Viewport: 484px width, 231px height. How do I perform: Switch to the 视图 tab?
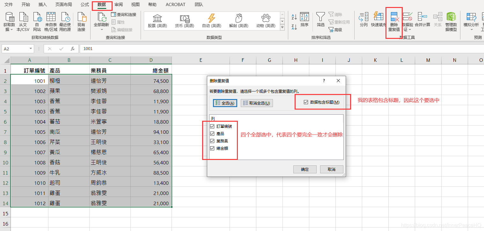[136, 5]
